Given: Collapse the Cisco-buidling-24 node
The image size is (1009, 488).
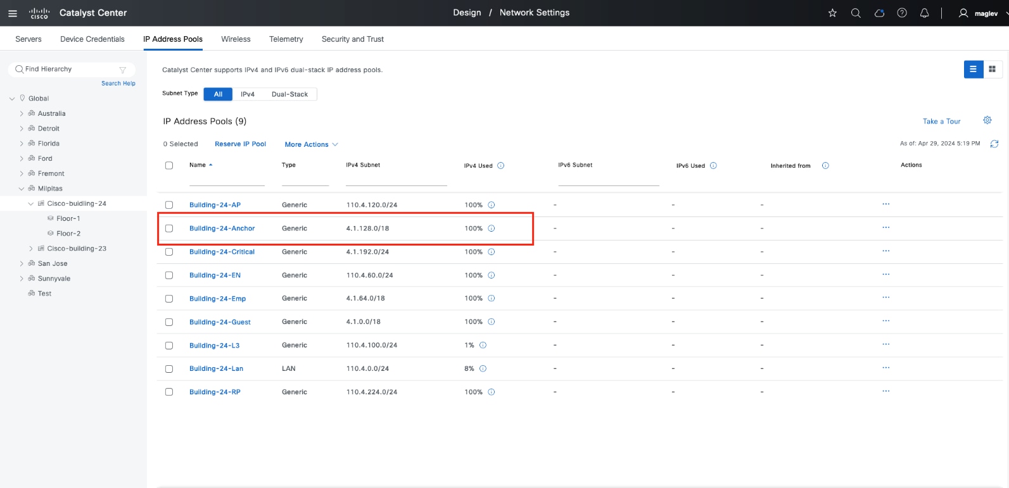Looking at the screenshot, I should coord(31,204).
